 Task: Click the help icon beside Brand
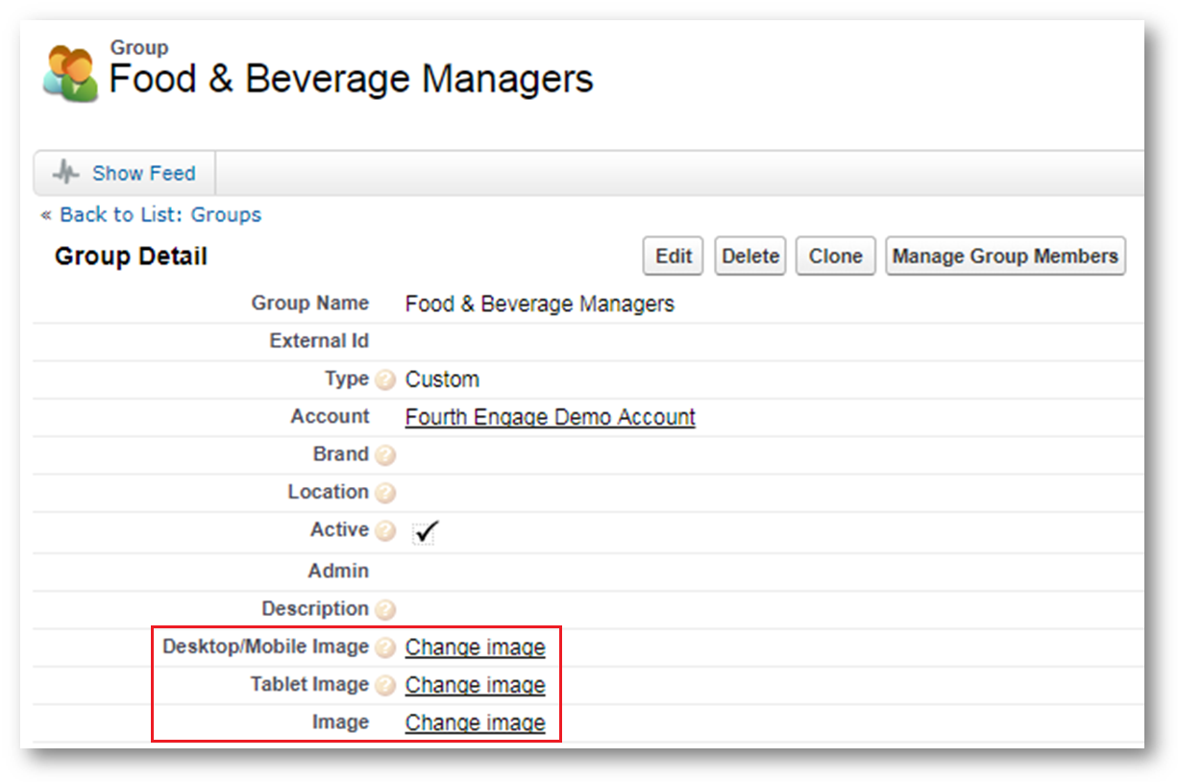tap(385, 455)
